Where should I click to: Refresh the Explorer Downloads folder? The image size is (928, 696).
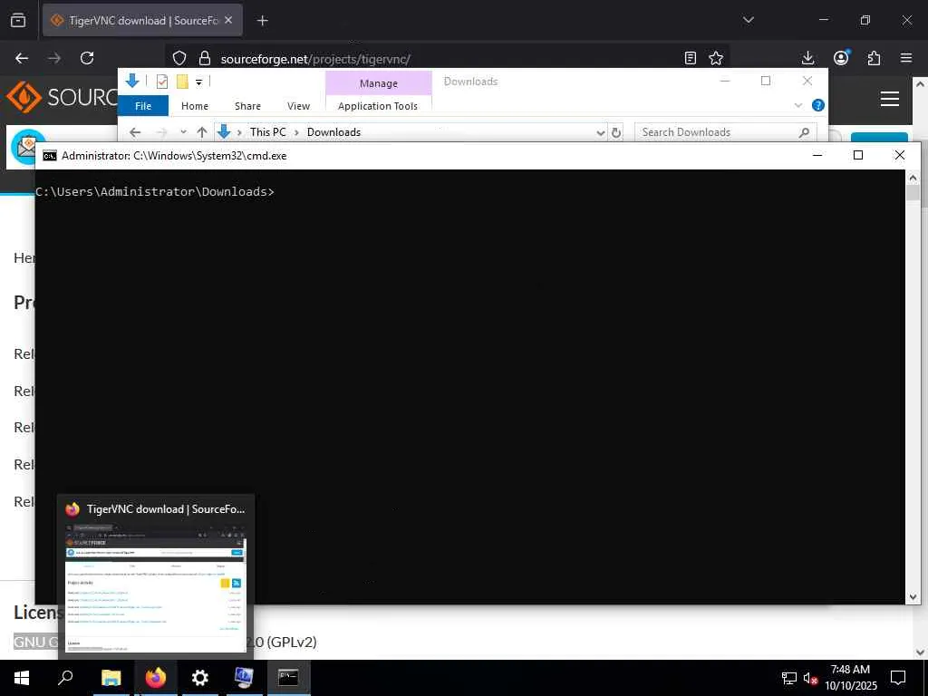point(616,132)
